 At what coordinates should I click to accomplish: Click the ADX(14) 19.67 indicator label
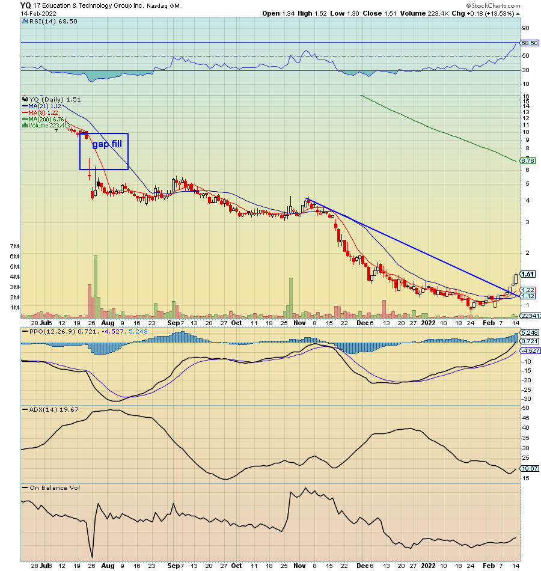pyautogui.click(x=53, y=410)
